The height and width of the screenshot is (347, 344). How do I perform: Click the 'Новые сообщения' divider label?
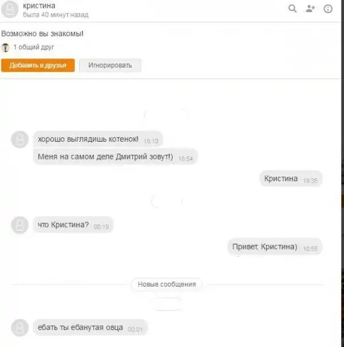coord(167,284)
